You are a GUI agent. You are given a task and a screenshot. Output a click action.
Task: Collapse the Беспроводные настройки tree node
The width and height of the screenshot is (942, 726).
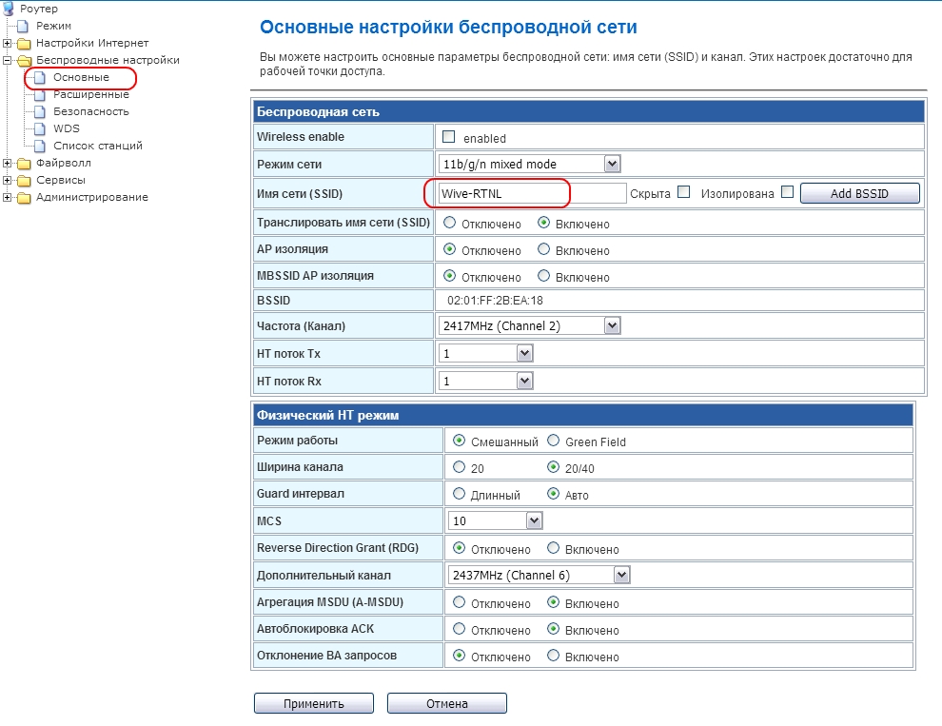[8, 60]
